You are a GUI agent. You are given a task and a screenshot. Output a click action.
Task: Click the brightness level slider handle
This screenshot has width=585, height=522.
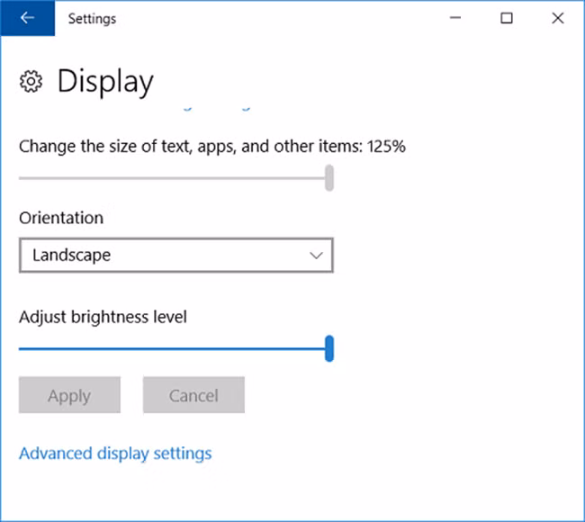[x=329, y=348]
